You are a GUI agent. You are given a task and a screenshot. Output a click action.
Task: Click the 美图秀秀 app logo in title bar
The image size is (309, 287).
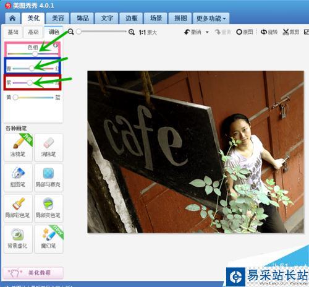[x=8, y=6]
